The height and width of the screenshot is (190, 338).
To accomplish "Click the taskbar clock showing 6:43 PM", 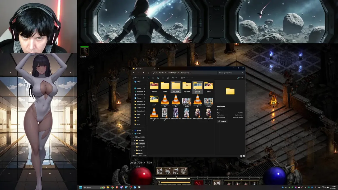I will 333,187.
